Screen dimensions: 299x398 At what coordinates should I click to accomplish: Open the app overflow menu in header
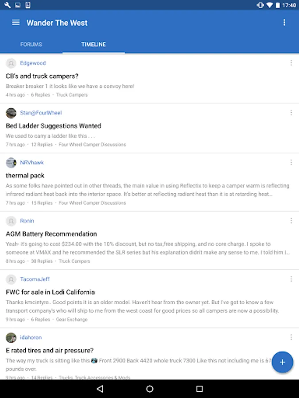[284, 23]
